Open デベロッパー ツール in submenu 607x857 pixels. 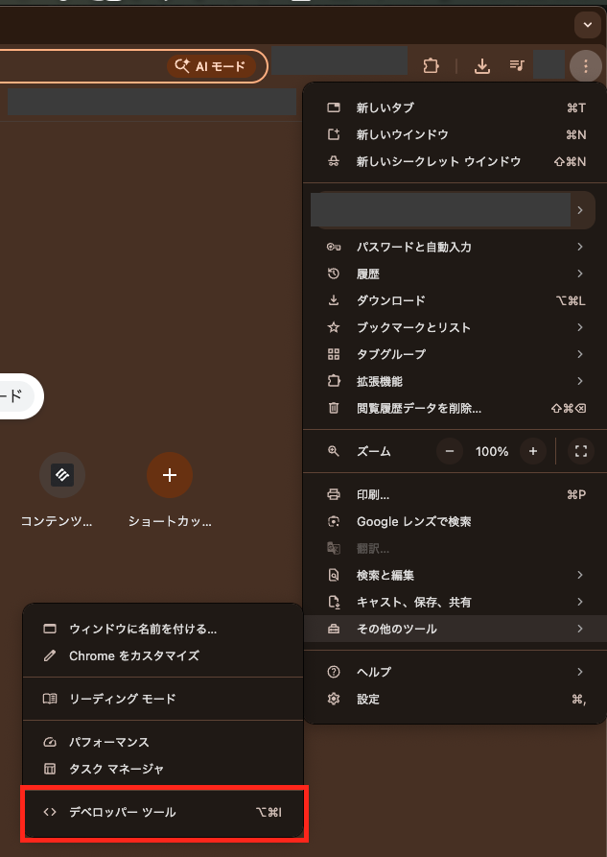163,813
